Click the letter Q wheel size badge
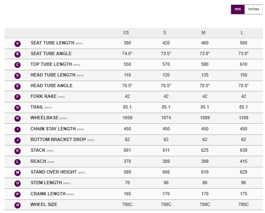The image size is (265, 213). [x=17, y=205]
